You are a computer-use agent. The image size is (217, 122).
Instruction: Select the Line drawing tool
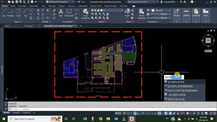pos(4,13)
